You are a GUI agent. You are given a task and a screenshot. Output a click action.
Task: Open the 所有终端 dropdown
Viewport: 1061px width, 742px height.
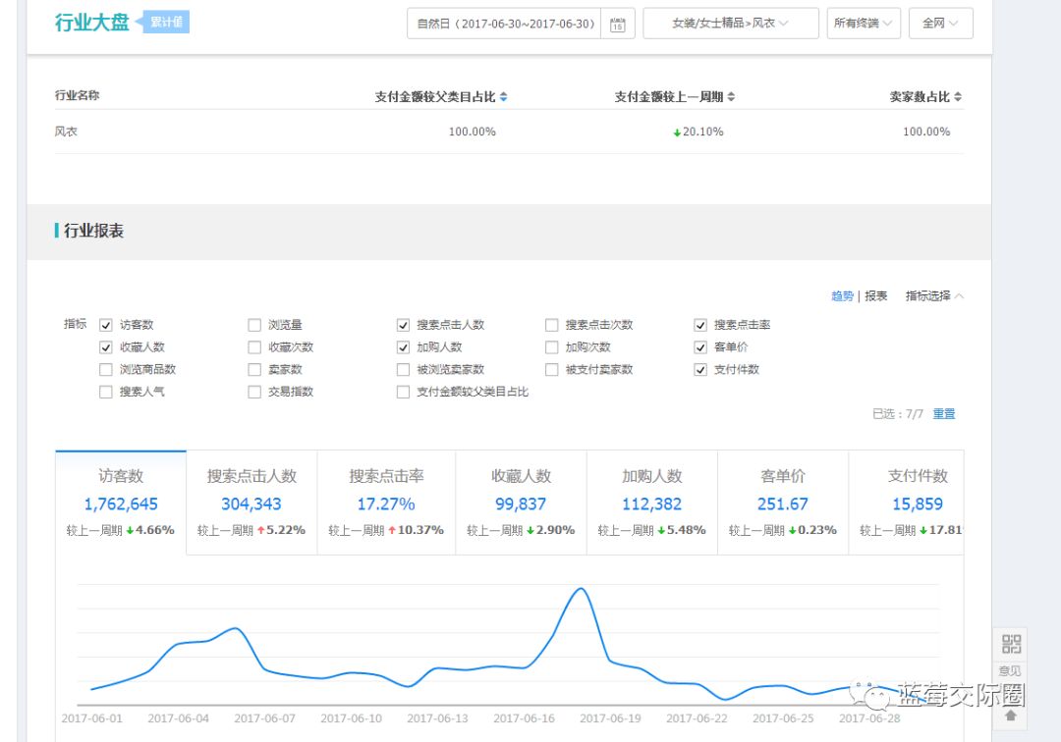pyautogui.click(x=863, y=24)
